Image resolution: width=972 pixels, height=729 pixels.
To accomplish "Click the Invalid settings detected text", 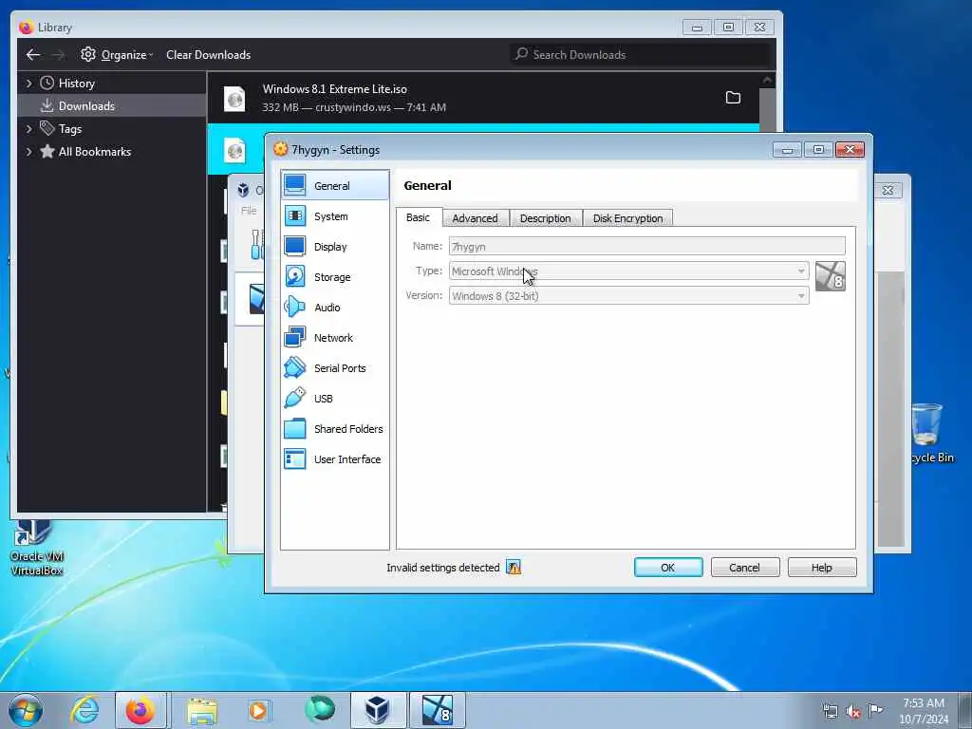I will coord(442,568).
